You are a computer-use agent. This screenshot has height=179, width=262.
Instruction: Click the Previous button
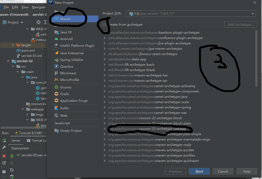pos(175,171)
